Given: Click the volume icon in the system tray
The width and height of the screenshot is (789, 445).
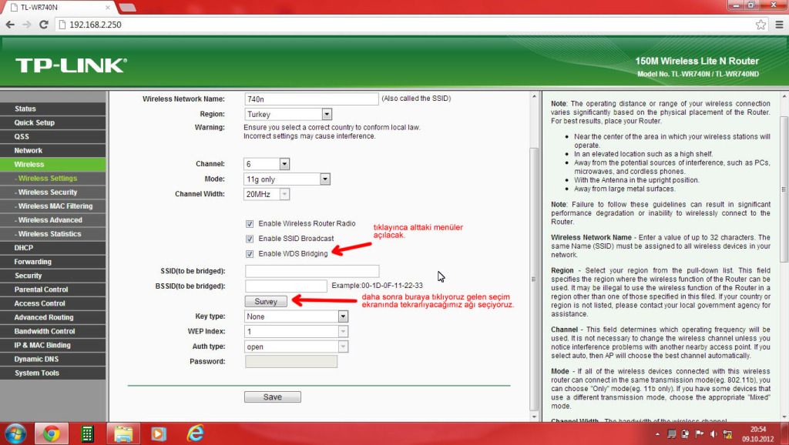Looking at the screenshot, I should [x=713, y=434].
